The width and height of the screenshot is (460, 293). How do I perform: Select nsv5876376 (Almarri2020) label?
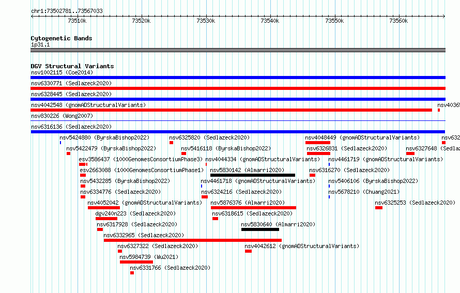tap(248, 203)
